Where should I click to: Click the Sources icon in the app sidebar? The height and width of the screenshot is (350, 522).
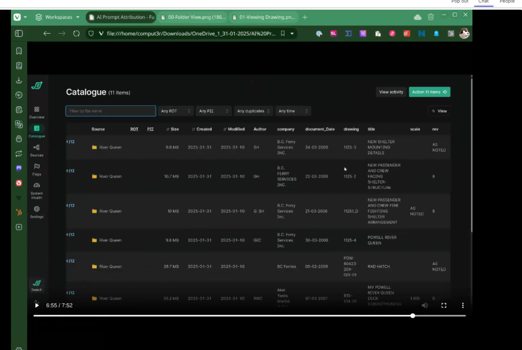click(x=37, y=147)
